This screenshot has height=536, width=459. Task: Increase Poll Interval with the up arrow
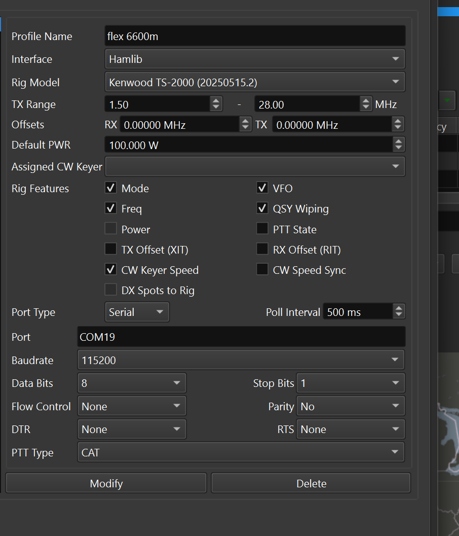pos(399,308)
